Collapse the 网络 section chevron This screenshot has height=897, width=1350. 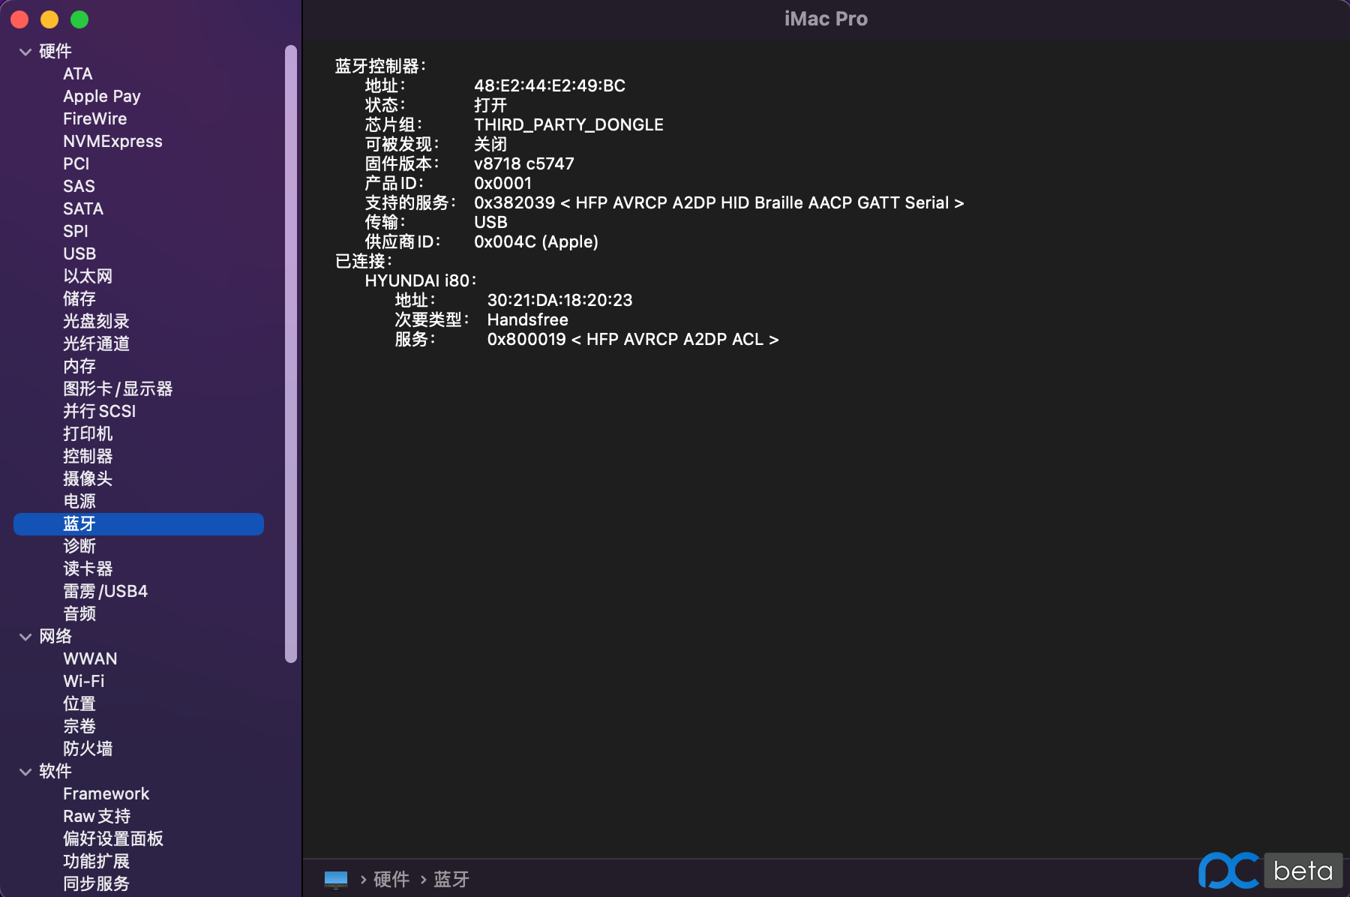25,637
